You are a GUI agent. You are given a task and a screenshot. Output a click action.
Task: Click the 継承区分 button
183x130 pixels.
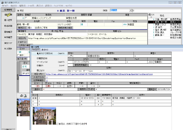tap(22, 28)
